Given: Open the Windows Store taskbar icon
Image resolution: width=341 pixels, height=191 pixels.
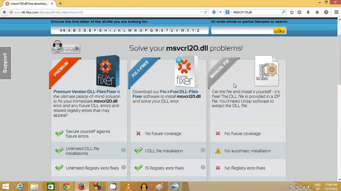Looking at the screenshot, I should point(50,186).
